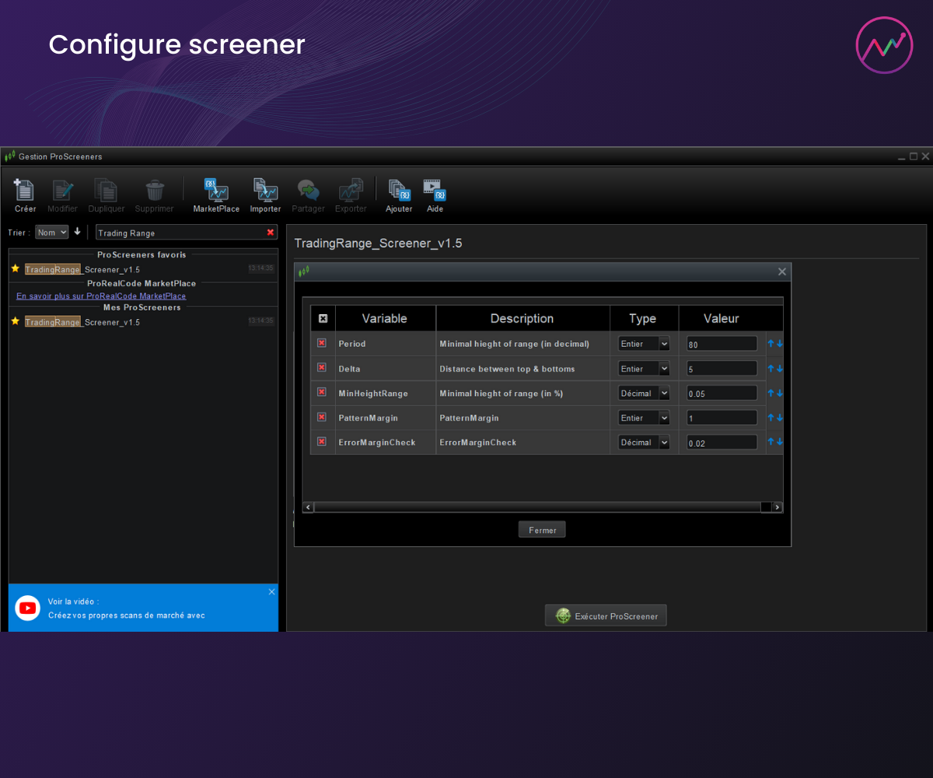The height and width of the screenshot is (778, 933).
Task: Toggle the red checkbox for Period variable
Action: [322, 343]
